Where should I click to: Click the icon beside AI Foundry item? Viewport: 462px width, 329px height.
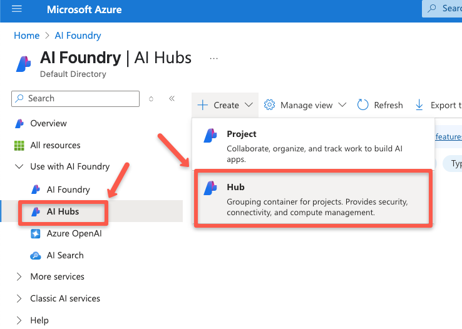click(36, 190)
